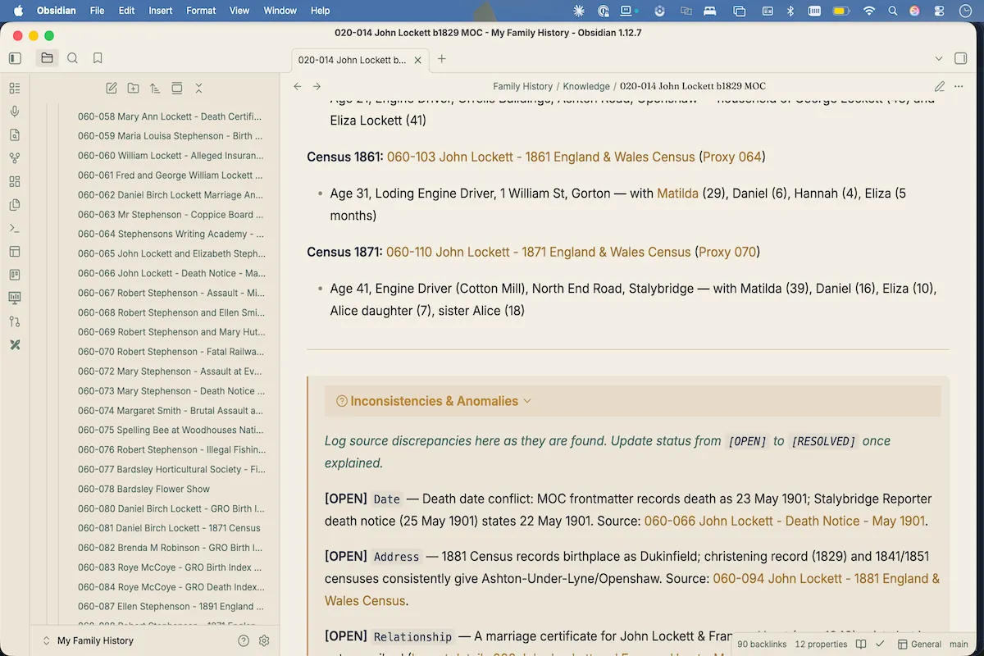Click auto-reveal current file icon

(176, 88)
